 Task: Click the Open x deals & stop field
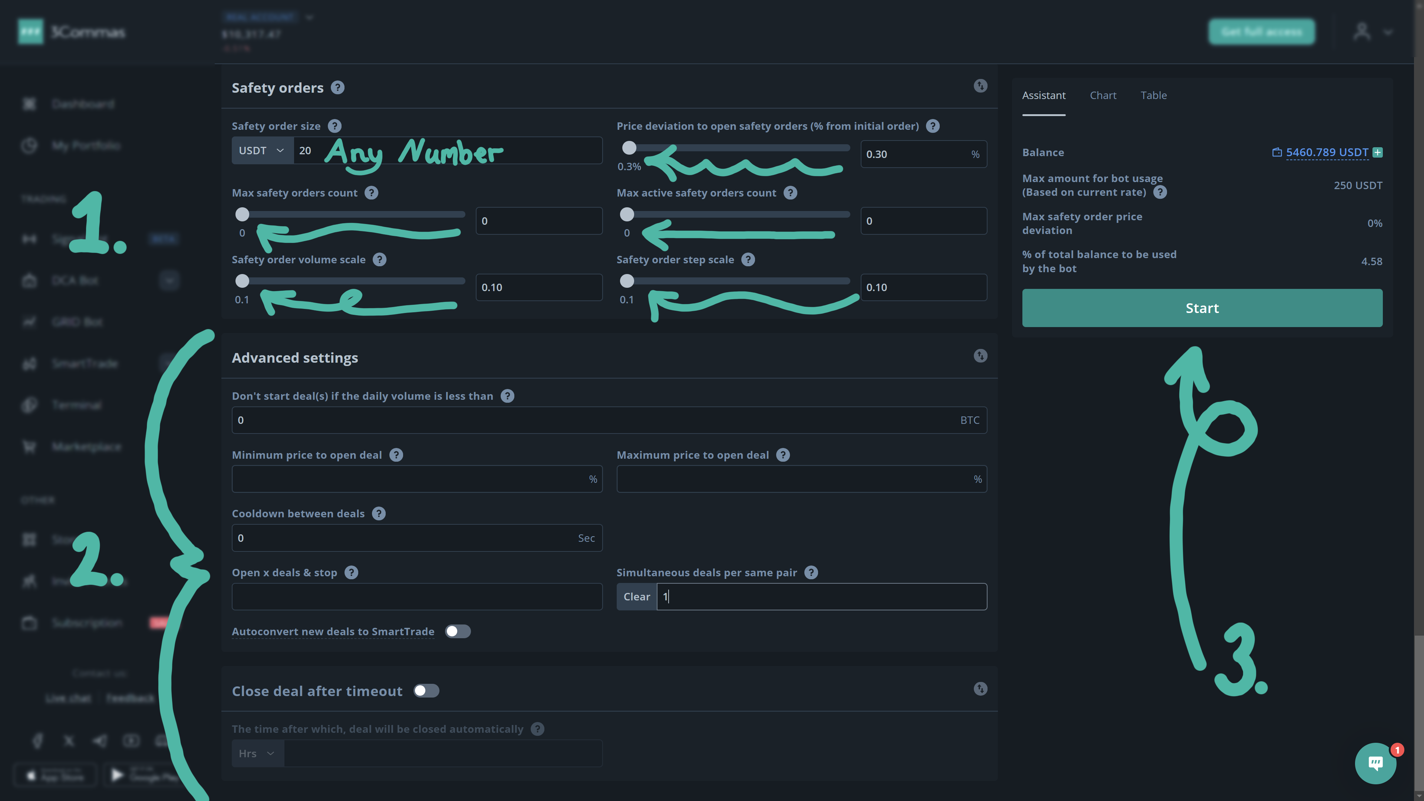coord(417,596)
